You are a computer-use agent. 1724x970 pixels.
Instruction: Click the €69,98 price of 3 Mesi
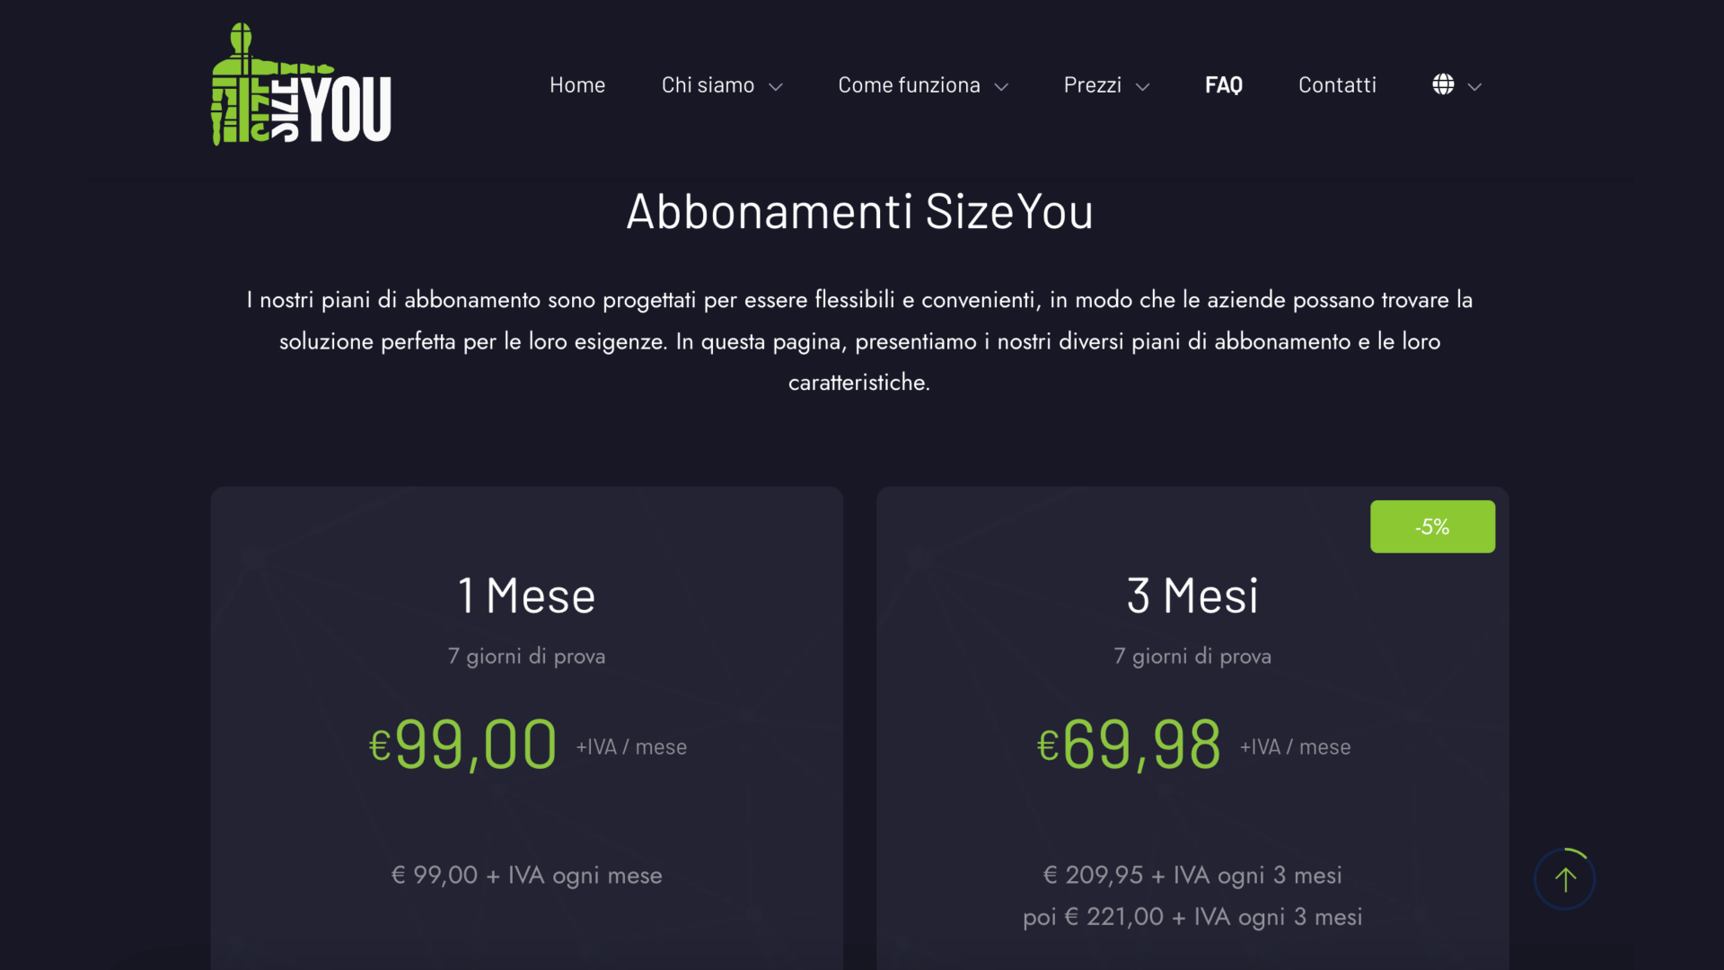click(x=1129, y=745)
